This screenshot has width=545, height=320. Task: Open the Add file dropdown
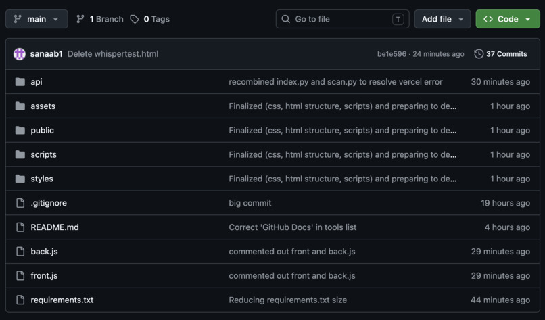click(x=442, y=19)
